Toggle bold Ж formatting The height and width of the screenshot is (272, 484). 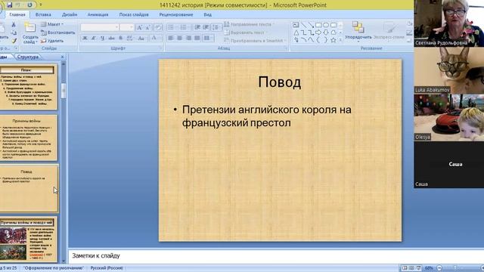pyautogui.click(x=85, y=39)
